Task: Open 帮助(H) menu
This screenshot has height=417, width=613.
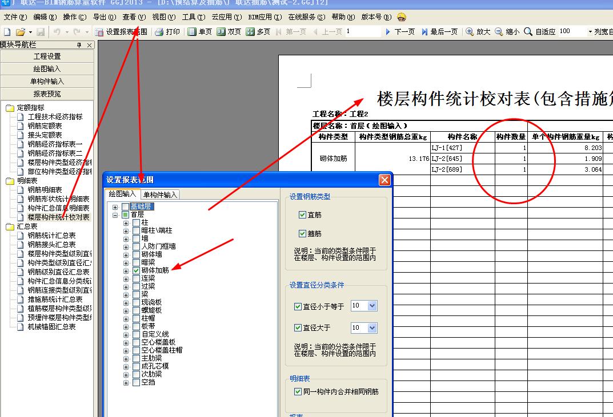Action: click(343, 17)
